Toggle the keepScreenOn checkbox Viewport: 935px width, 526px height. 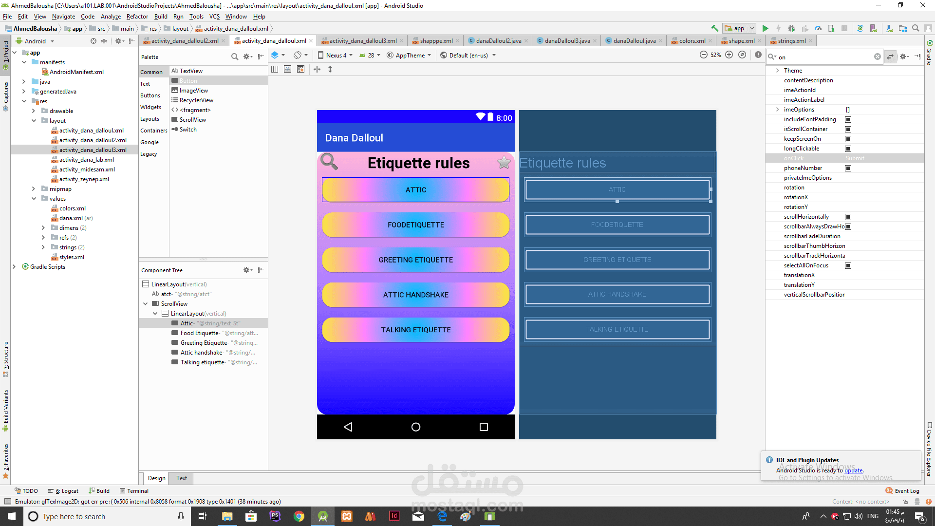coord(848,139)
